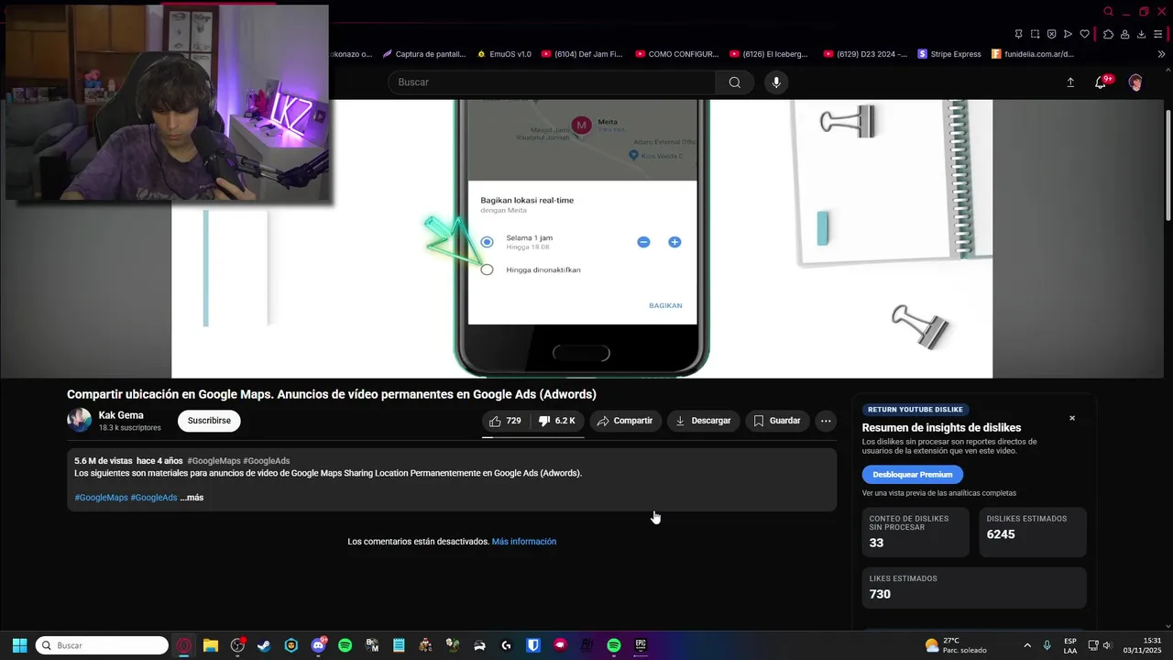Screen dimensions: 1173x660
Task: Expand the description with ...más
Action: point(192,498)
